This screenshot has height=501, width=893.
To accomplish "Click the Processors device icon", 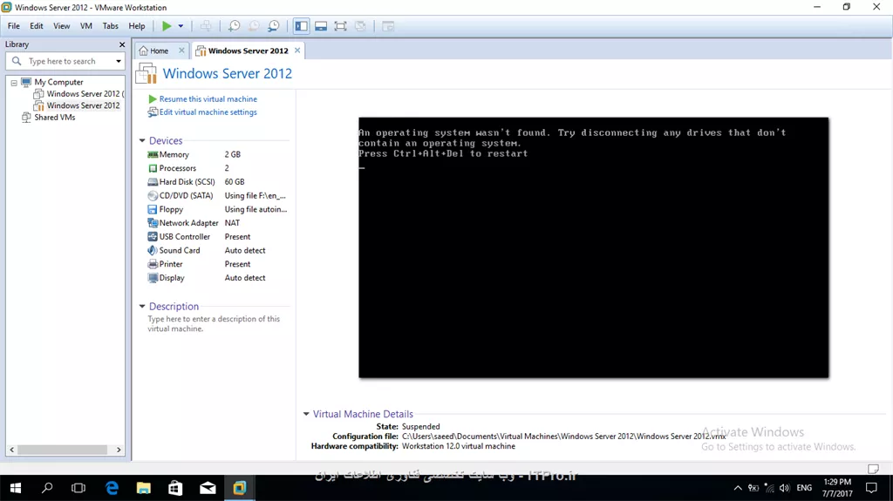I will (x=153, y=168).
